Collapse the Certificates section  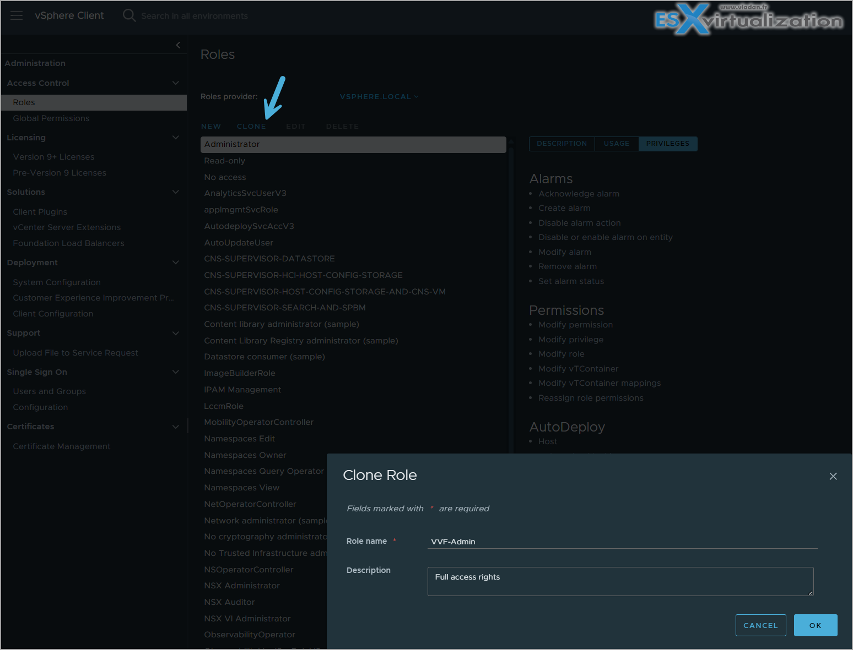176,427
